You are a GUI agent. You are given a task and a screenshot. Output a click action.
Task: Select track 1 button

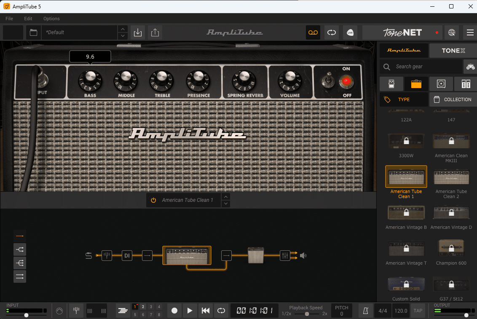(x=135, y=307)
